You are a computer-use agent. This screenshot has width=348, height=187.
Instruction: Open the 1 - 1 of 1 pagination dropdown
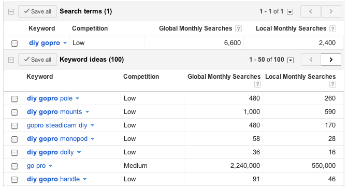coord(290,12)
